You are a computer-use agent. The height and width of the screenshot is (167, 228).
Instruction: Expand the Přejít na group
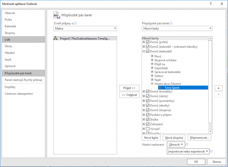152,64
